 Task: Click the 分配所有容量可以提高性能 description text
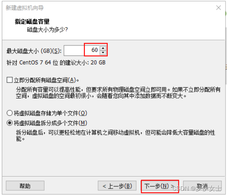[118, 93]
